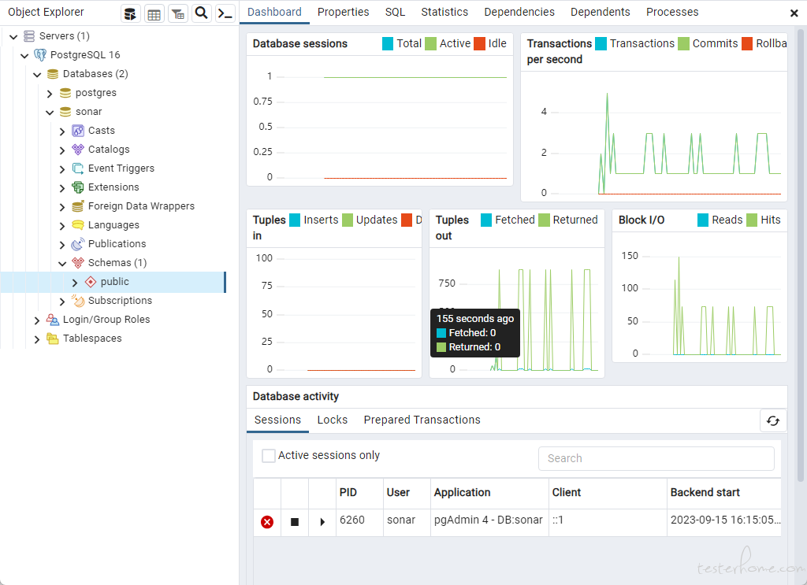Cancel active query for PID 6260

pos(295,522)
